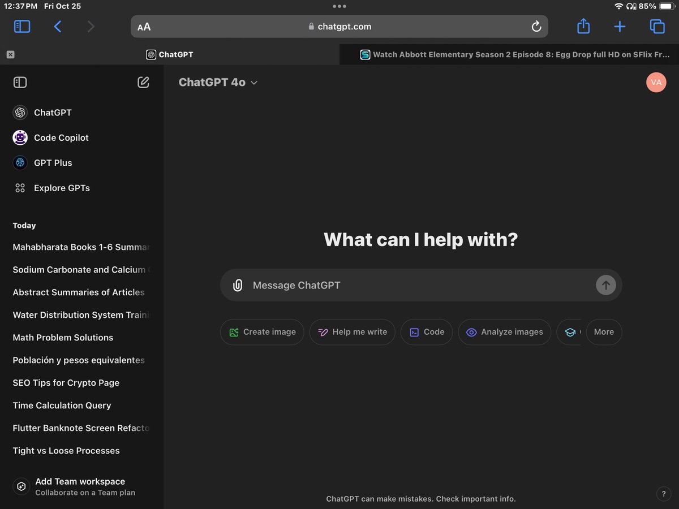This screenshot has width=679, height=509.
Task: Attach a file with paperclip icon
Action: 238,285
